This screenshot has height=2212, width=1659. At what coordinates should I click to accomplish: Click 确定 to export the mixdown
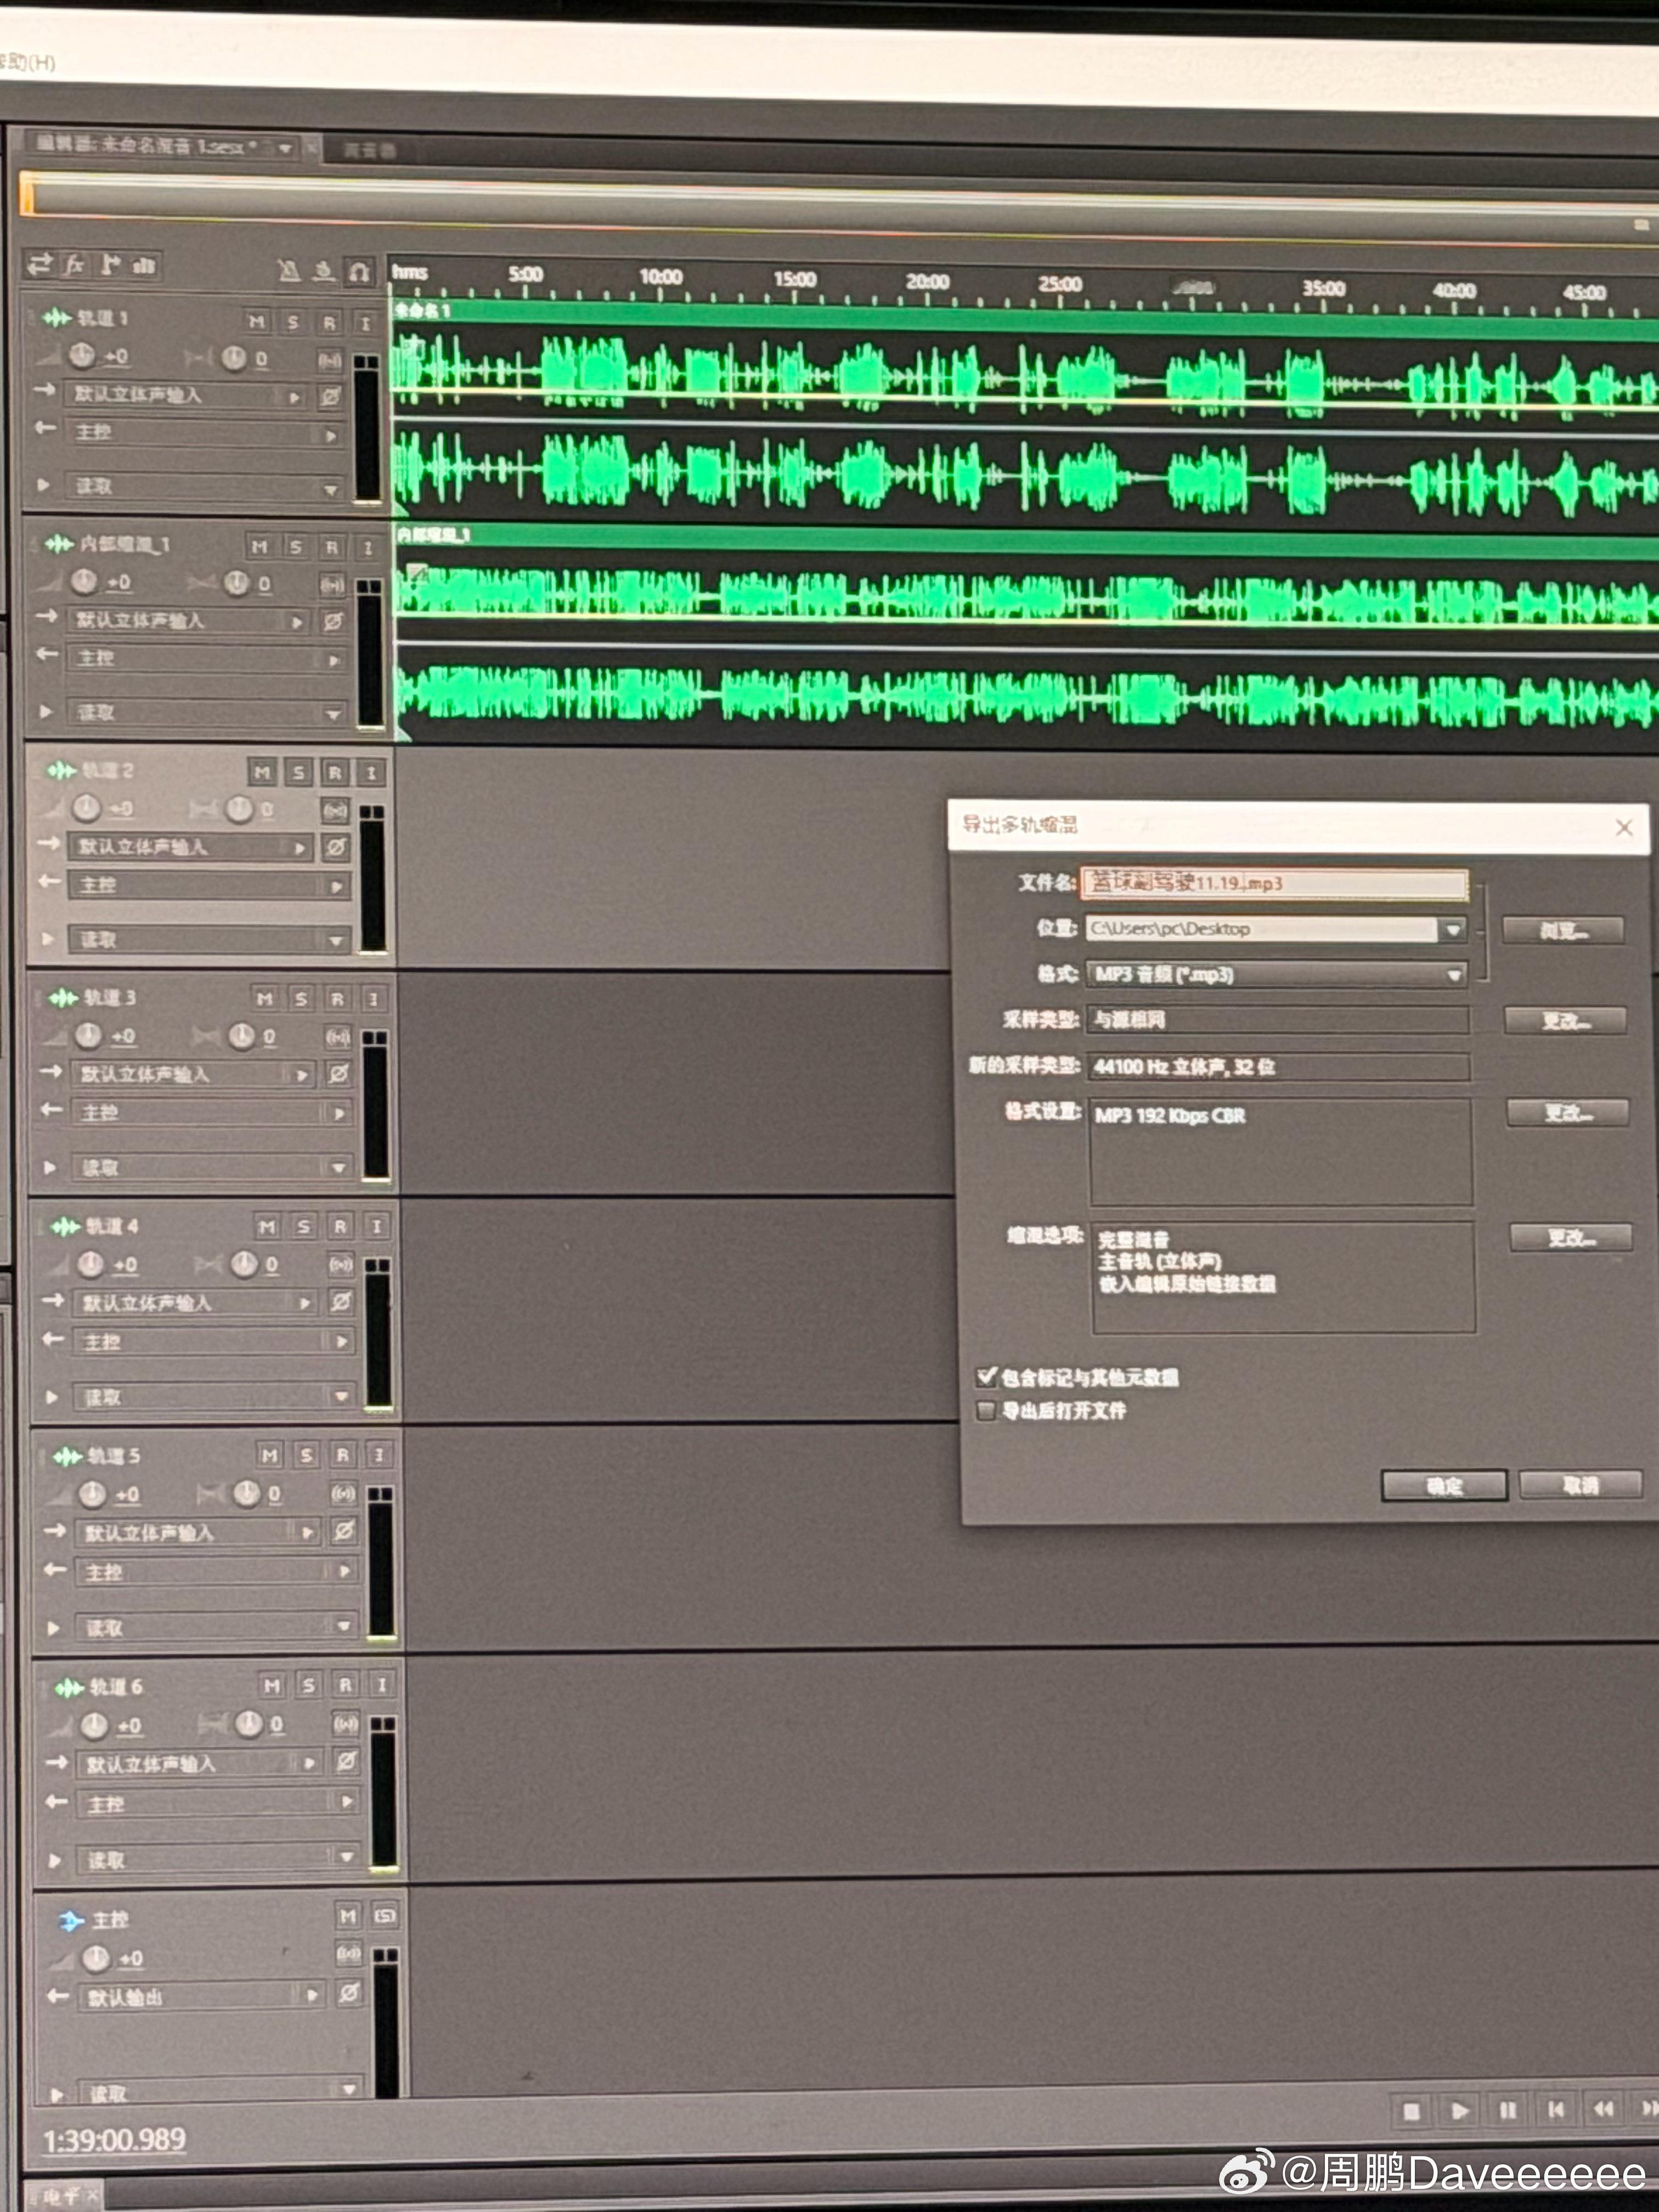point(1444,1486)
